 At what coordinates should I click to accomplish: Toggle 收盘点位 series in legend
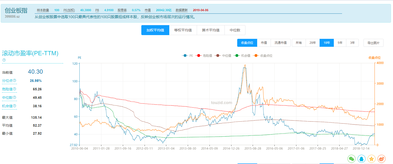(x=263, y=55)
